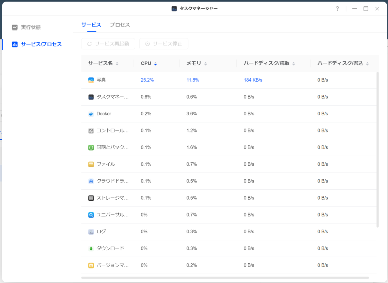
Task: Click the green 同期とバックアップ icon
Action: tap(91, 147)
